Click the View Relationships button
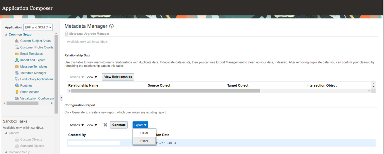This screenshot has height=154, width=384. click(x=118, y=77)
